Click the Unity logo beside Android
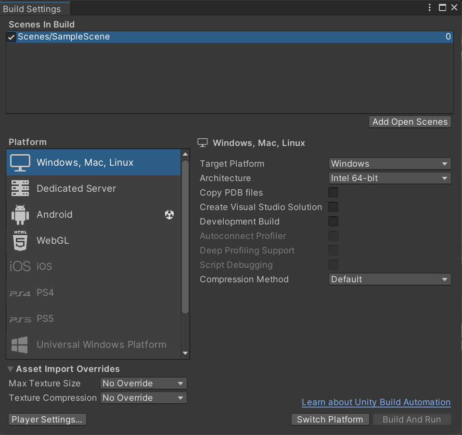 pos(169,214)
